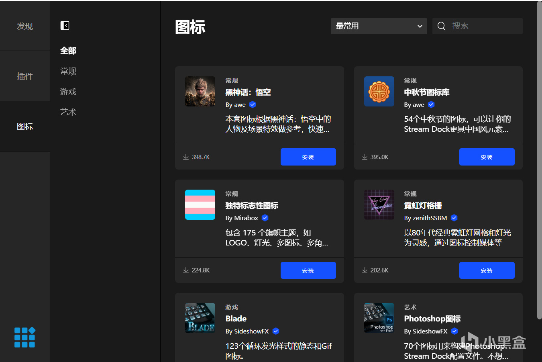Open the Blade pack thumbnail
Image resolution: width=542 pixels, height=362 pixels.
point(200,318)
